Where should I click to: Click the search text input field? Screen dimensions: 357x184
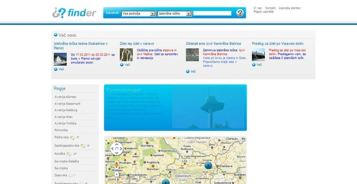tap(212, 13)
